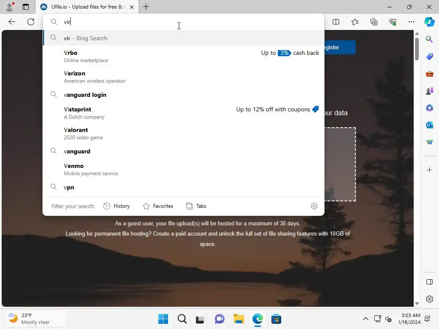The image size is (439, 329).
Task: Choose the Venmo suggestion
Action: click(183, 169)
